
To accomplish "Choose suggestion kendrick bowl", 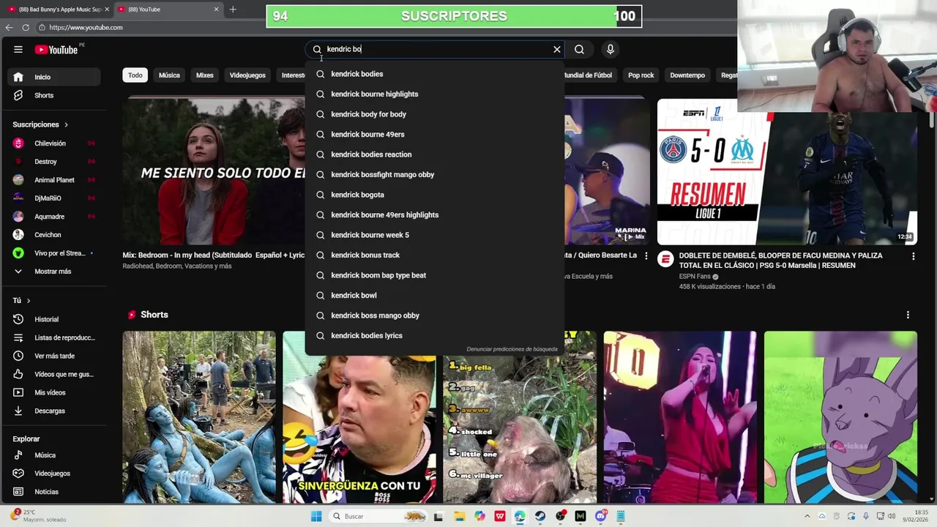I will tap(435, 296).
